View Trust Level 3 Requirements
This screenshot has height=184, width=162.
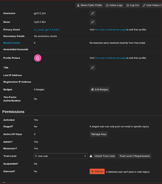pos(135,156)
